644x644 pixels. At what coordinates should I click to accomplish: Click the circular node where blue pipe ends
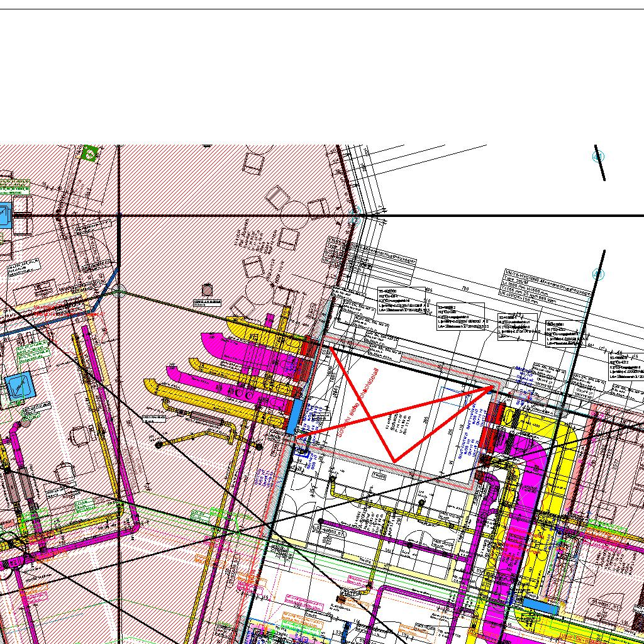(118, 291)
